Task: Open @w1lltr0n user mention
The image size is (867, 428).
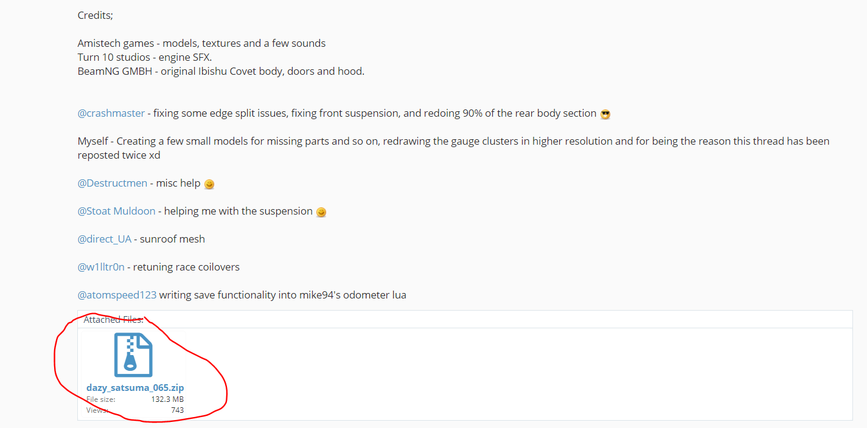Action: pyautogui.click(x=101, y=267)
